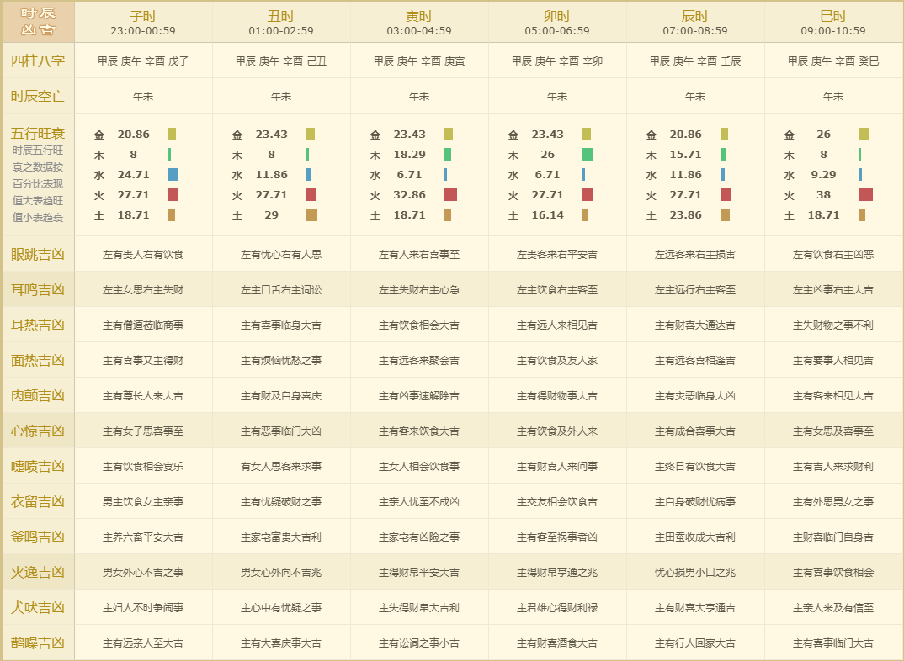Image resolution: width=904 pixels, height=661 pixels.
Task: Click the 时辰凶吉 corner header cell
Action: (38, 22)
